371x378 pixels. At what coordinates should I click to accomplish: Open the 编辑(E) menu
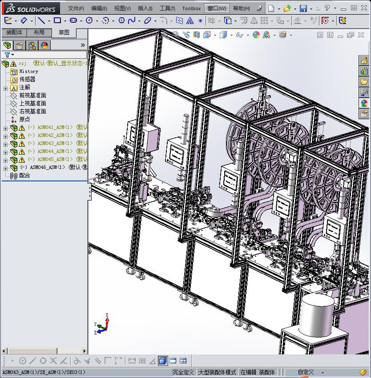(99, 8)
